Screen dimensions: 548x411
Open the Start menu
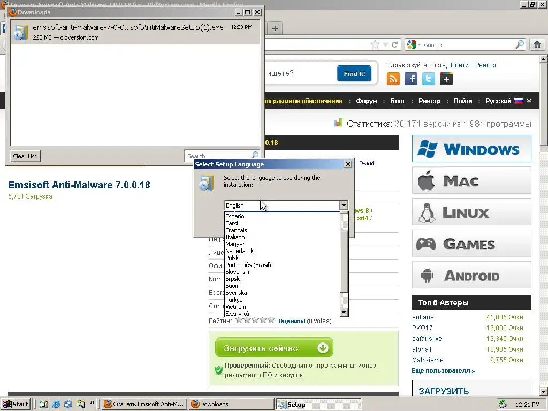(16, 404)
